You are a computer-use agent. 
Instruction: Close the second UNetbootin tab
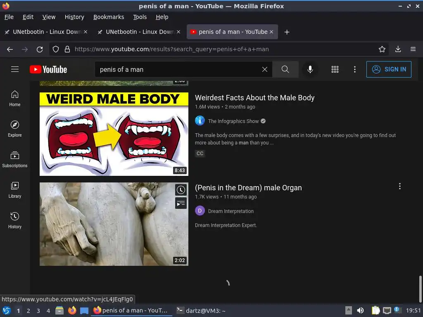(178, 32)
